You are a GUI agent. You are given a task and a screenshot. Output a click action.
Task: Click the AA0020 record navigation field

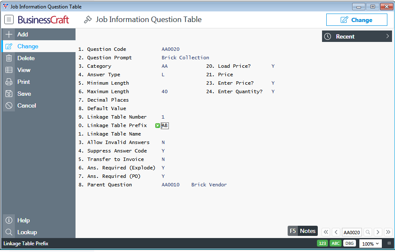(352, 232)
